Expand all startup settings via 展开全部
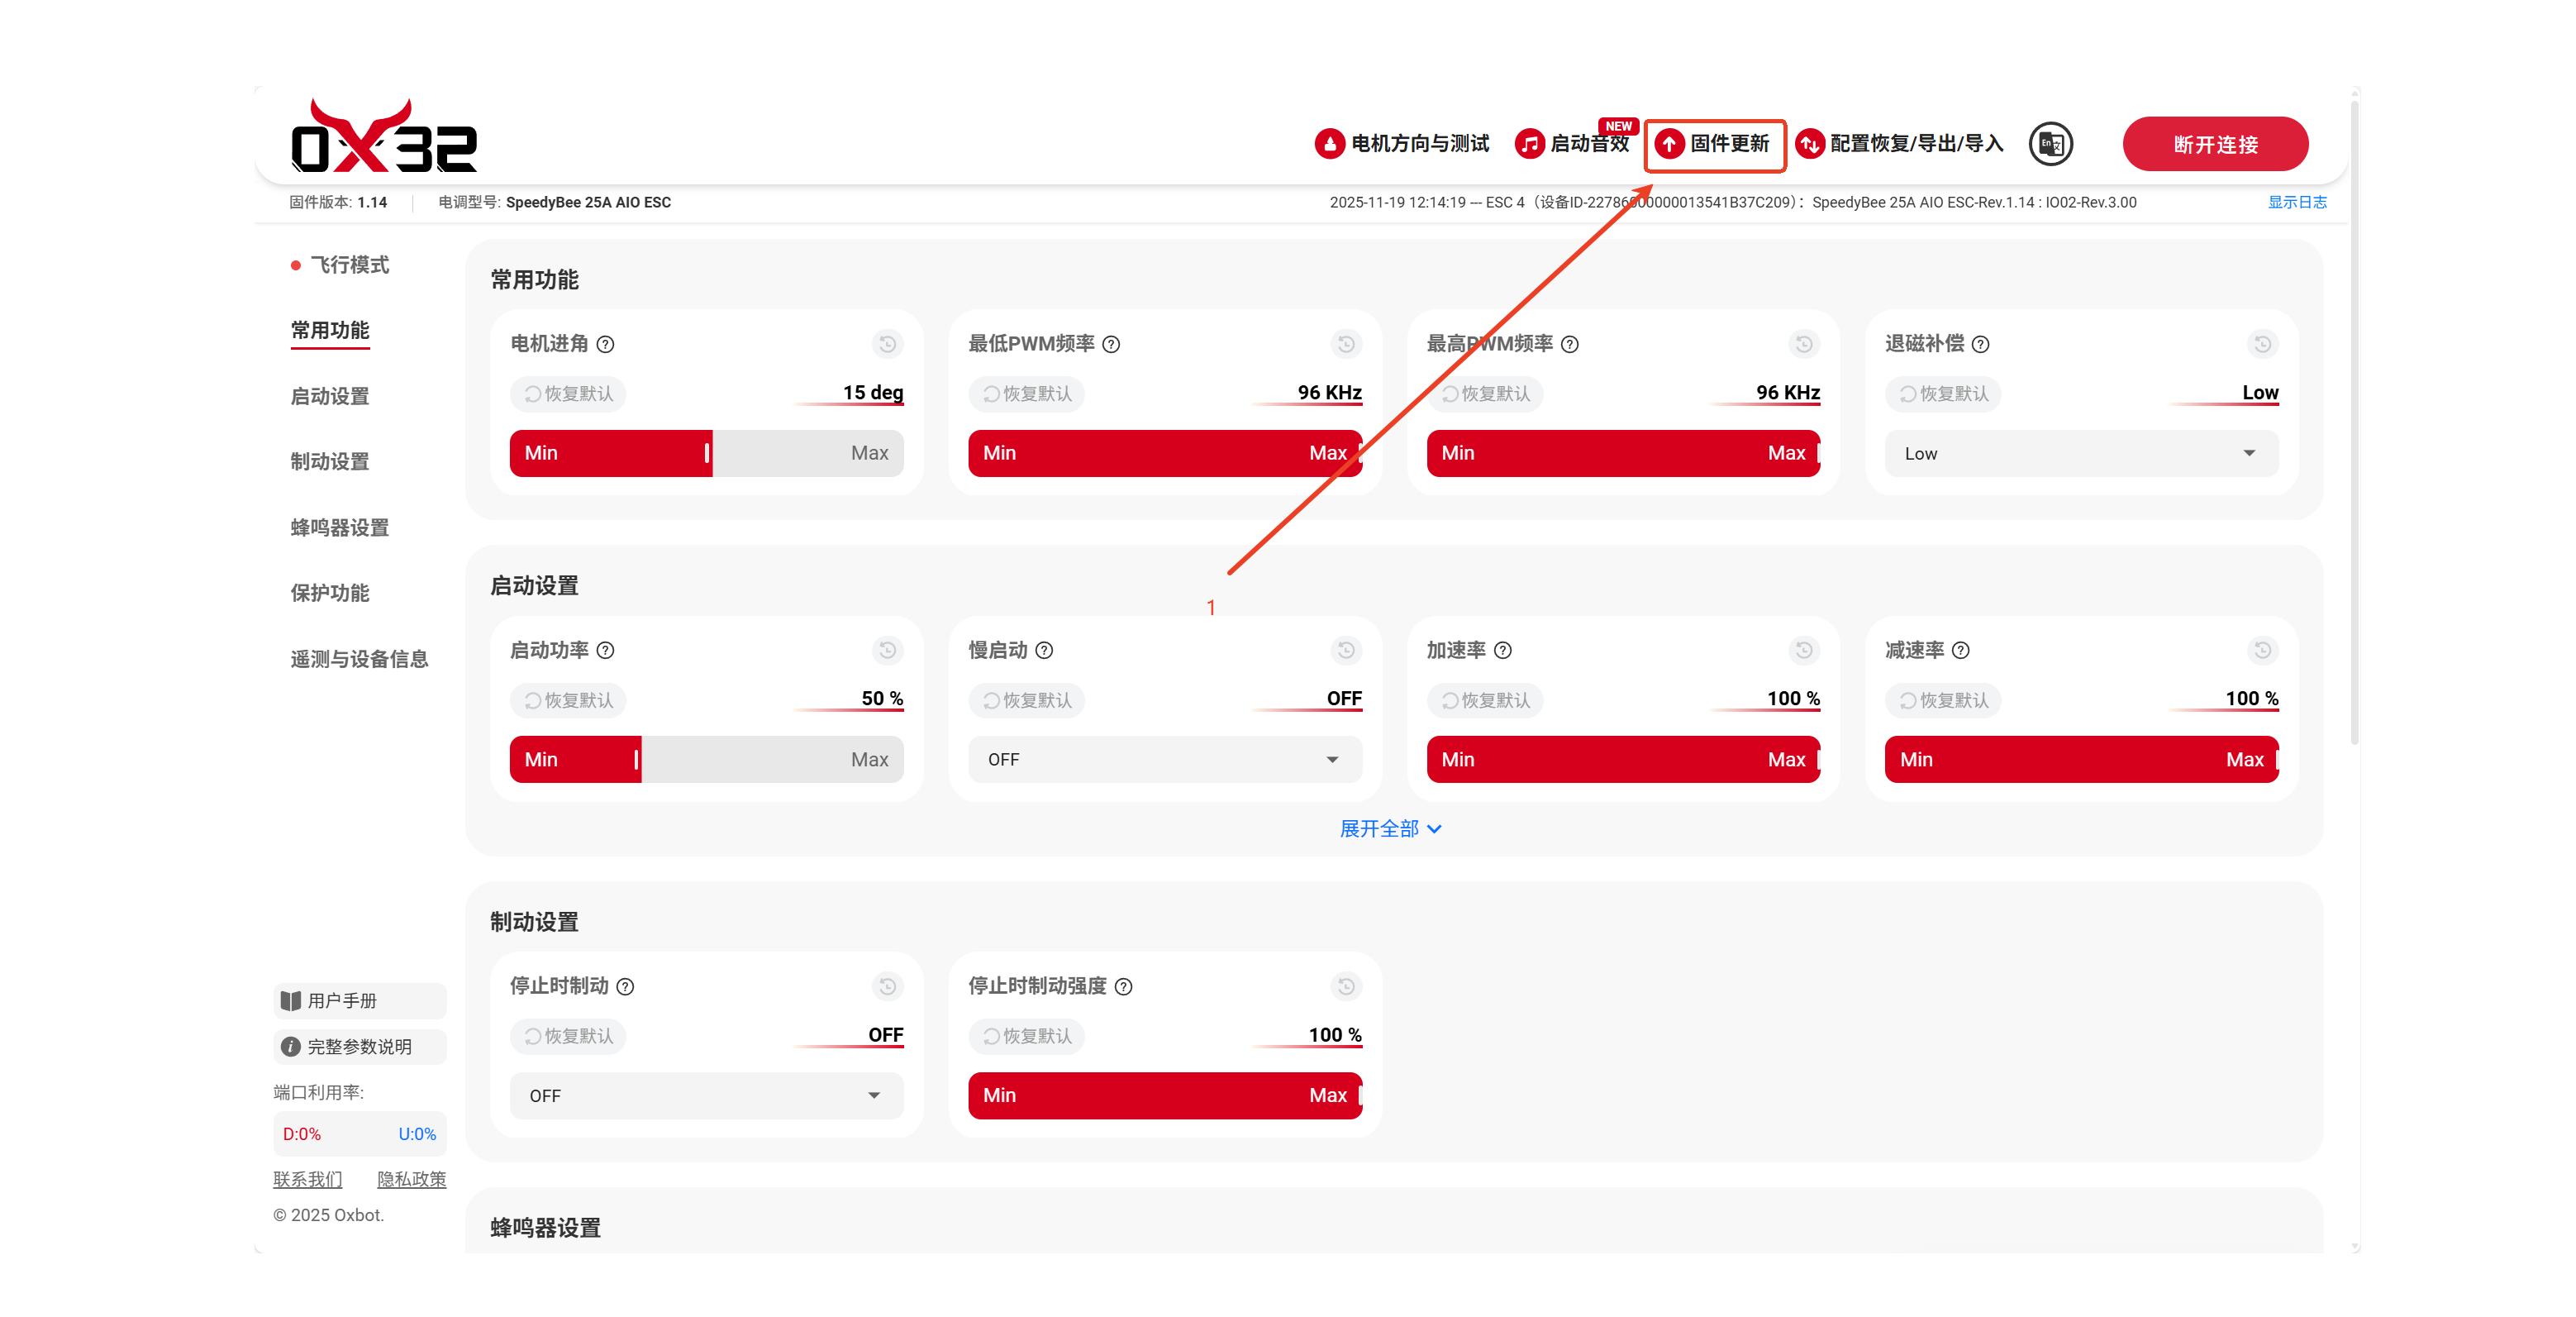This screenshot has height=1317, width=2576. (1389, 828)
